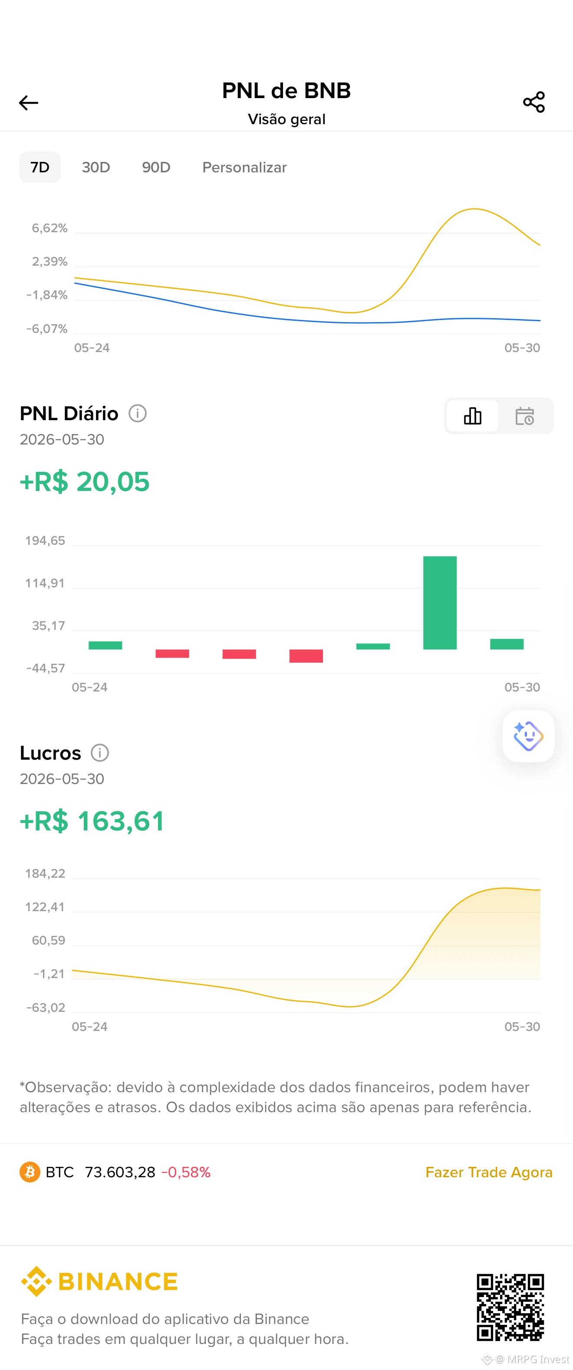Tap the tallest green daily PNL bar
Screen dimensions: 573x1370
coord(440,603)
